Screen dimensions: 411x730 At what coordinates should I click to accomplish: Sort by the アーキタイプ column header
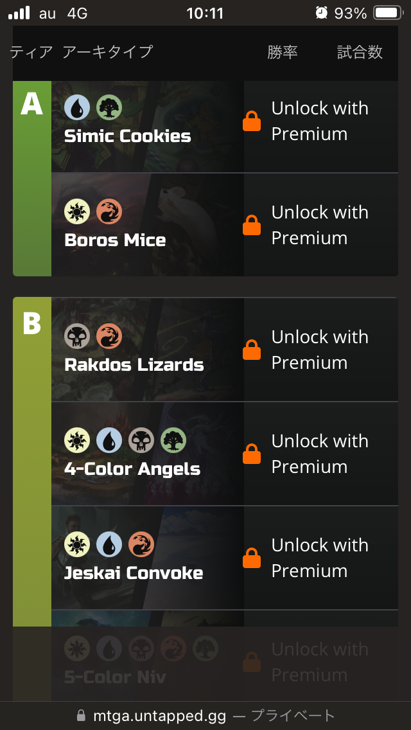[107, 52]
